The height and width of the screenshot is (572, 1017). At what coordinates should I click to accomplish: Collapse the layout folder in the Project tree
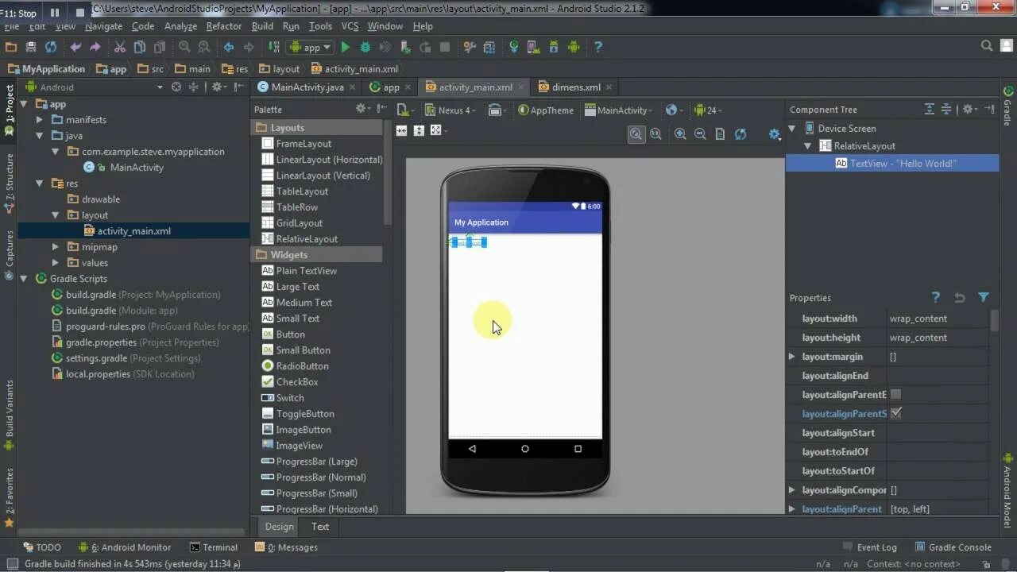(x=56, y=214)
